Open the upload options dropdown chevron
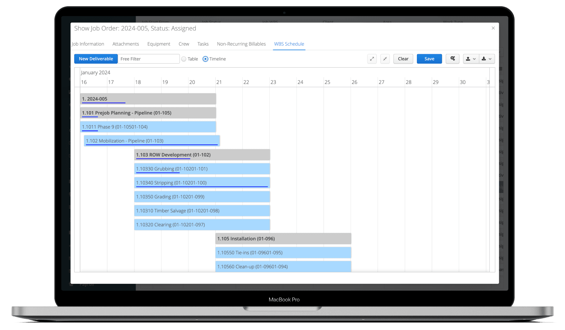Viewport: 565px width, 330px height. click(x=474, y=59)
